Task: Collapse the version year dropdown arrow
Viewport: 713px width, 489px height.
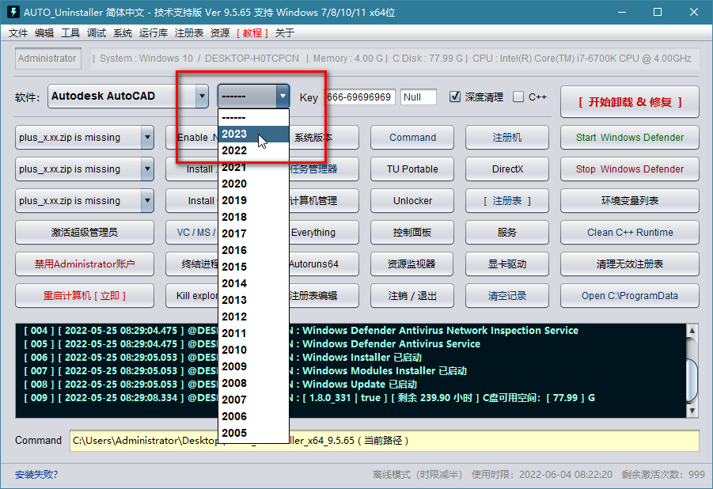Action: click(283, 96)
